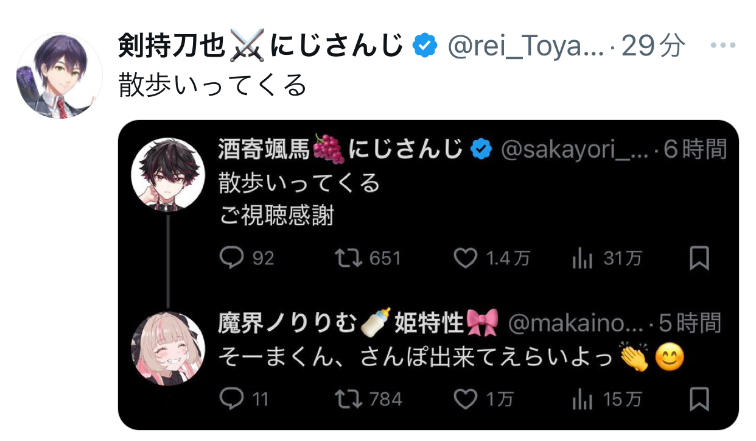Screen dimensions: 756x441
Task: Click the 剣持刀也 display name
Action: point(172,46)
